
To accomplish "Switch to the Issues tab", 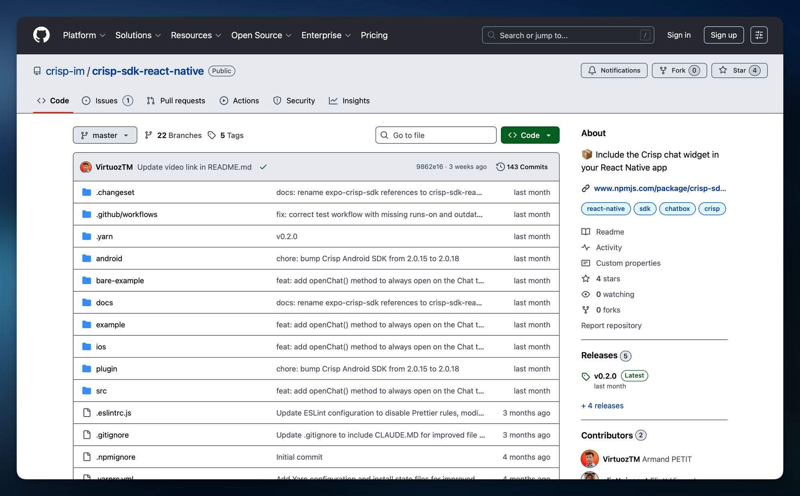I will tap(106, 100).
